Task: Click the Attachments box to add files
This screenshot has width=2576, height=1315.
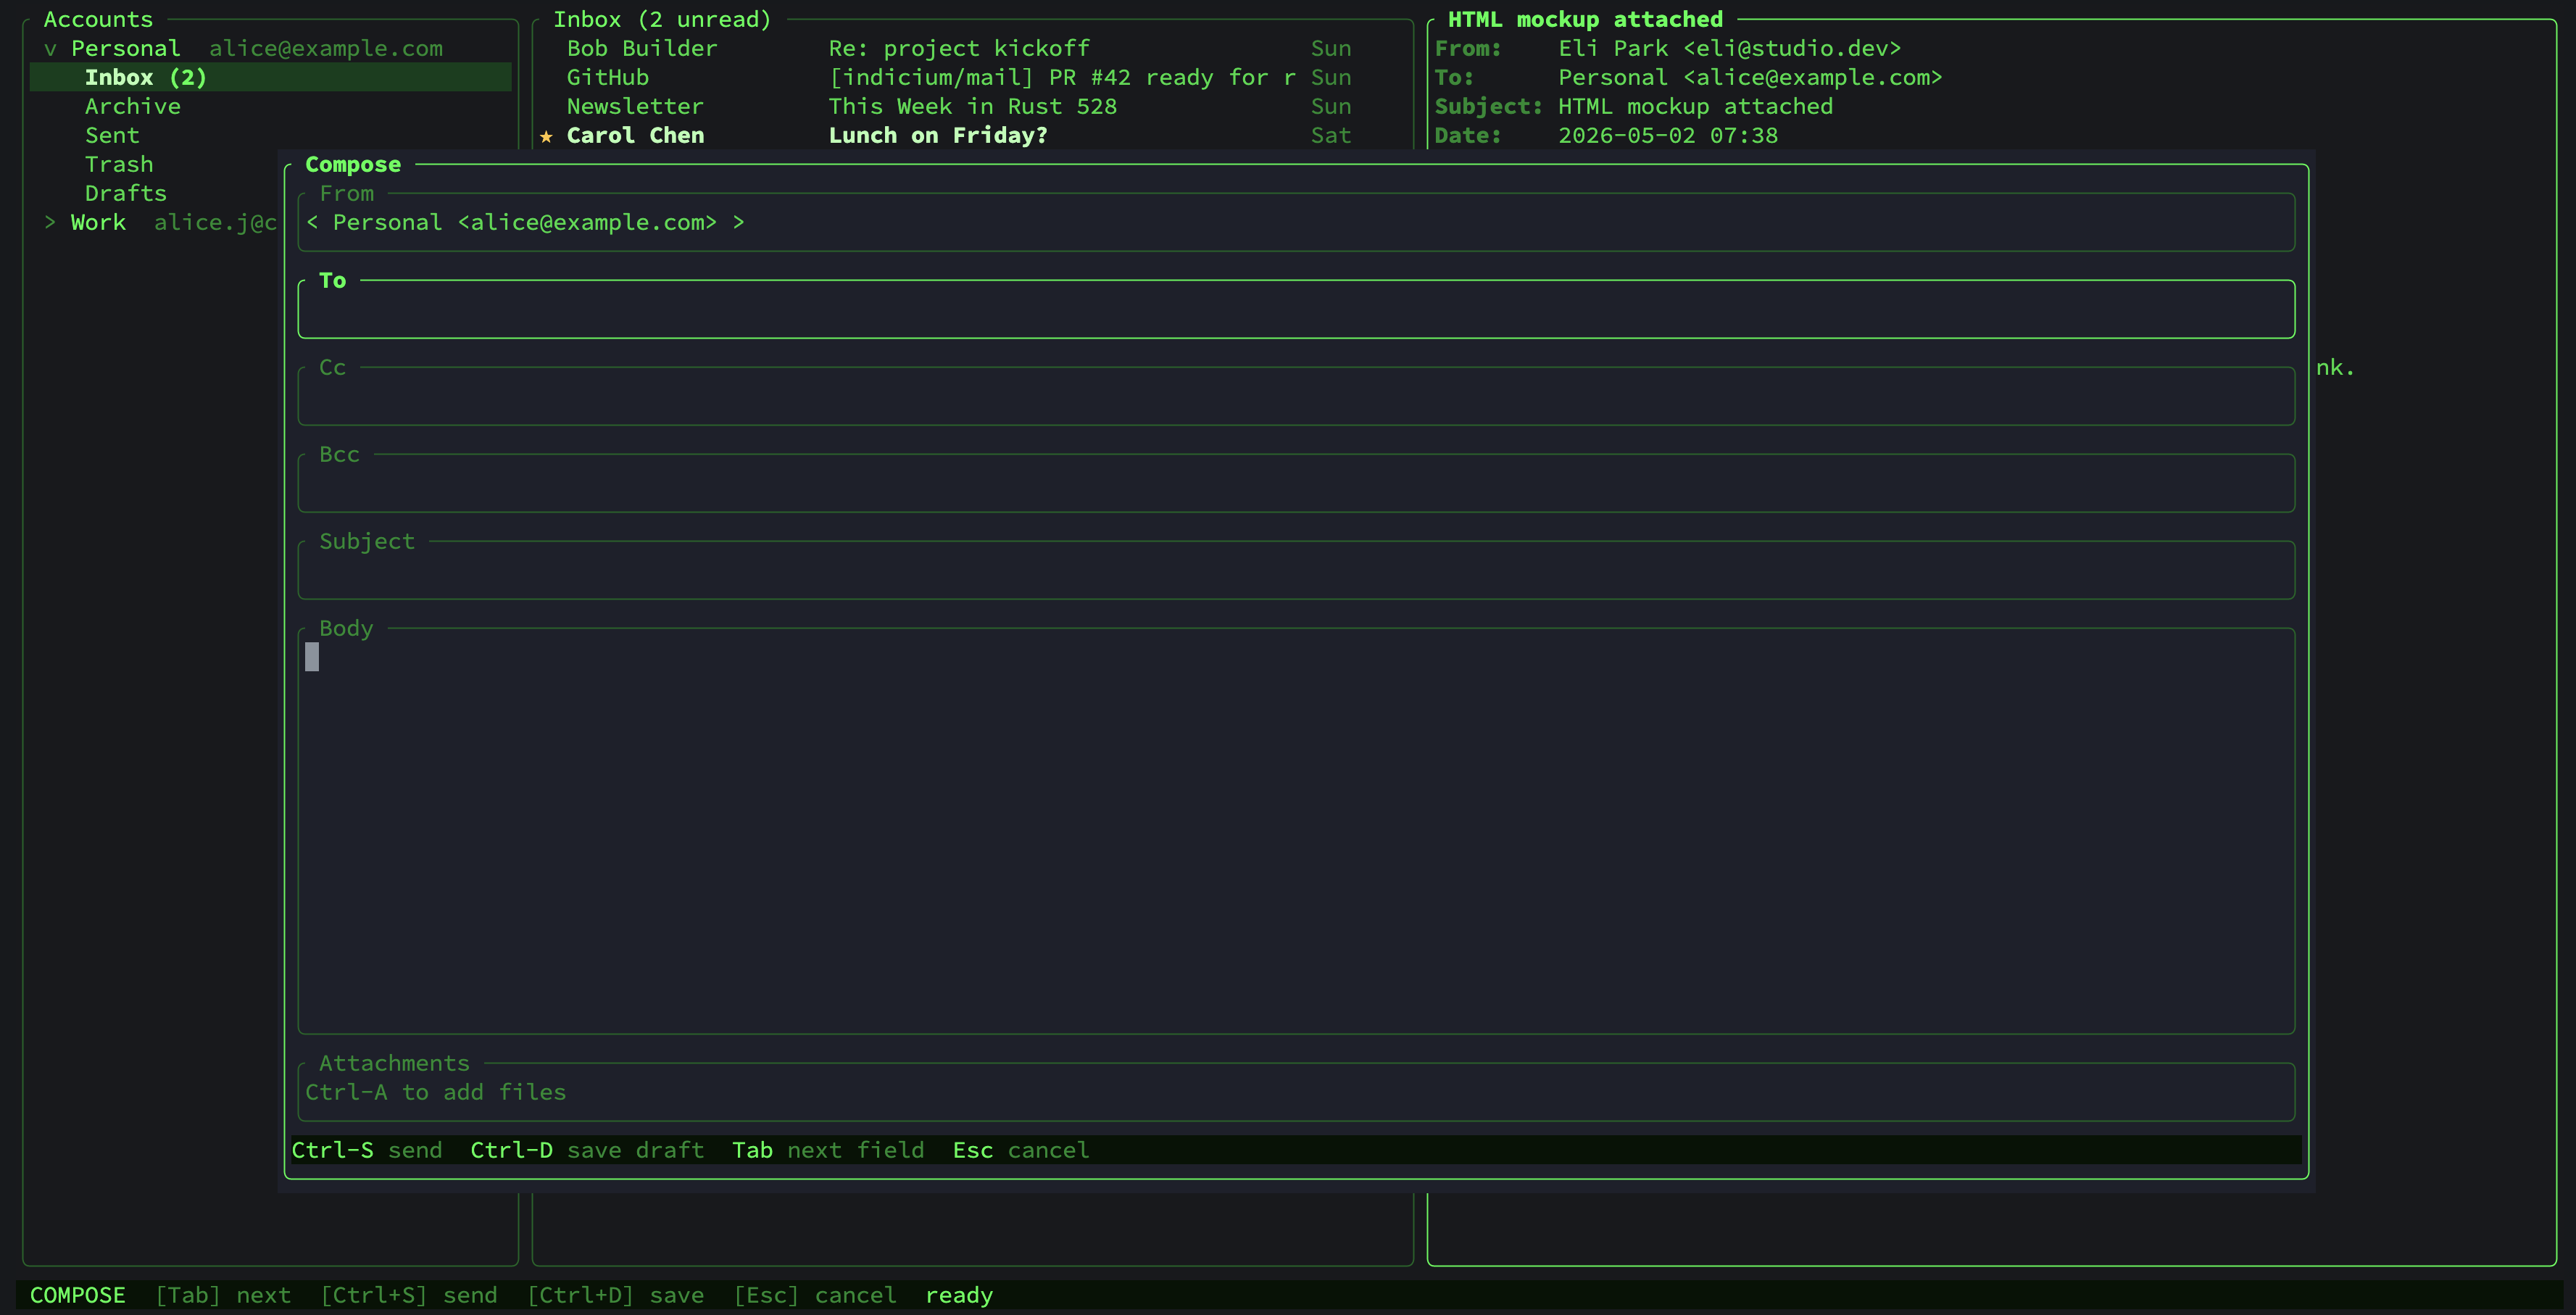Action: tap(1296, 1093)
